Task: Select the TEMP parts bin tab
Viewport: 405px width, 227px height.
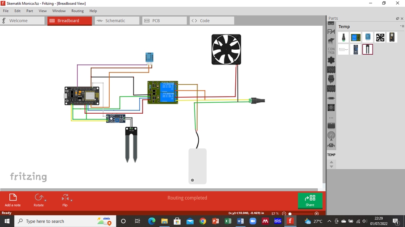Action: [331, 155]
